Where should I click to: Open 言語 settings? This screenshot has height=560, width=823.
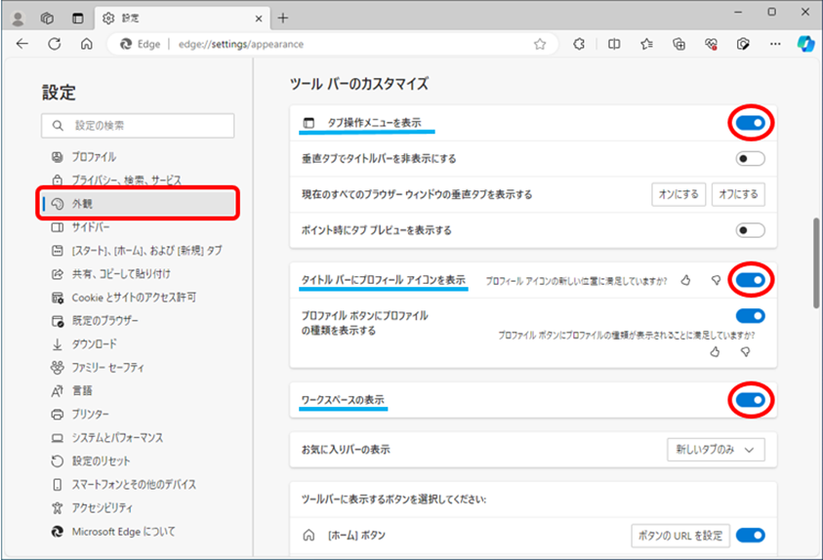[x=138, y=390]
